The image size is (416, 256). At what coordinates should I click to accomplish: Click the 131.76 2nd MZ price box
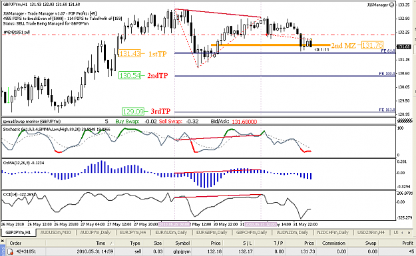[x=372, y=45]
